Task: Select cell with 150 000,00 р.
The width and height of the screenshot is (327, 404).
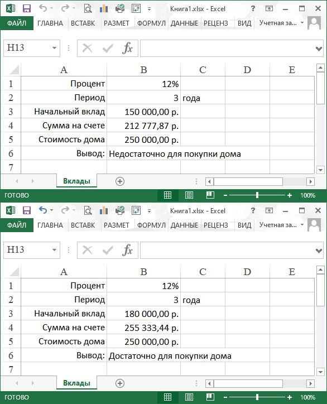Action: tap(143, 112)
